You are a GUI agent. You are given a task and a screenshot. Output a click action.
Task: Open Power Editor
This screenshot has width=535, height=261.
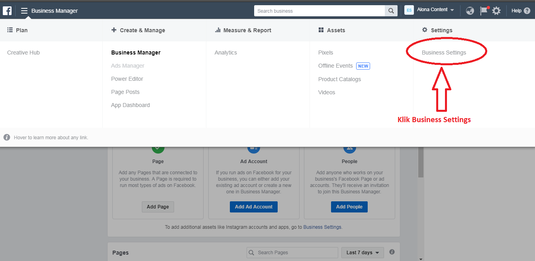(127, 79)
